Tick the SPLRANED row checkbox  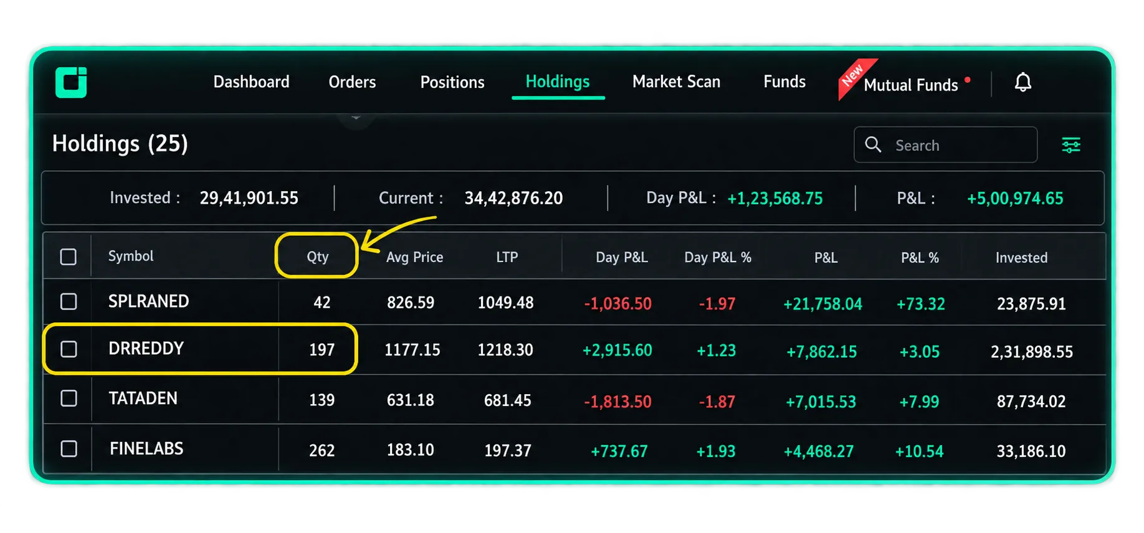(x=69, y=302)
